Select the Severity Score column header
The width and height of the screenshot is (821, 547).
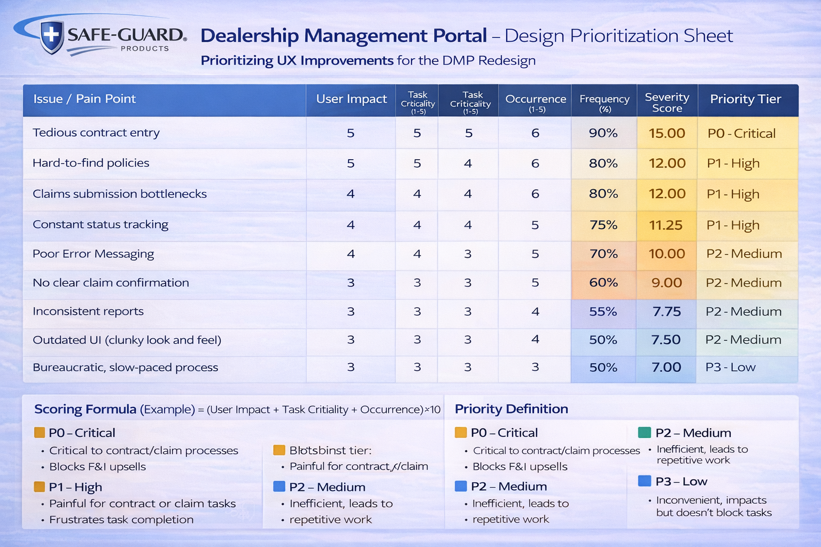pyautogui.click(x=667, y=102)
